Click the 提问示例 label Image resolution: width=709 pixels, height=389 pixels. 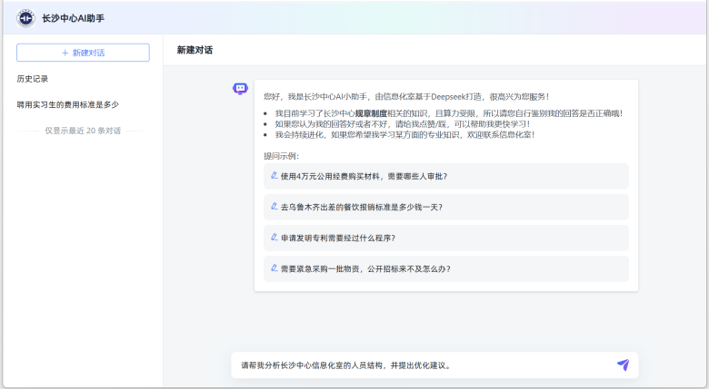pyautogui.click(x=281, y=156)
